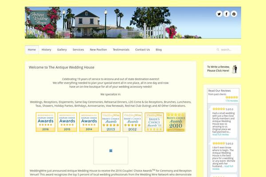Click the 'Celebrating 19 years of service' line
Viewport: 266px width, 177px height.
(x=110, y=79)
